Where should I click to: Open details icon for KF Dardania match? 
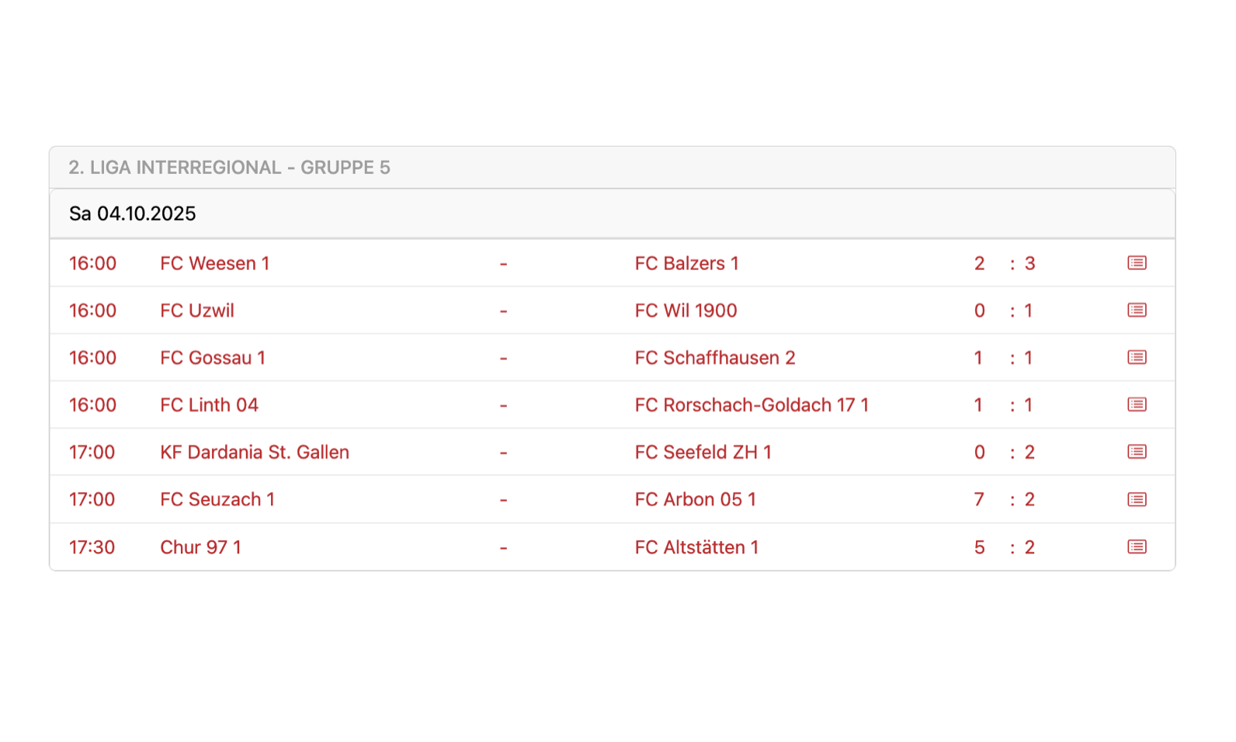1137,452
